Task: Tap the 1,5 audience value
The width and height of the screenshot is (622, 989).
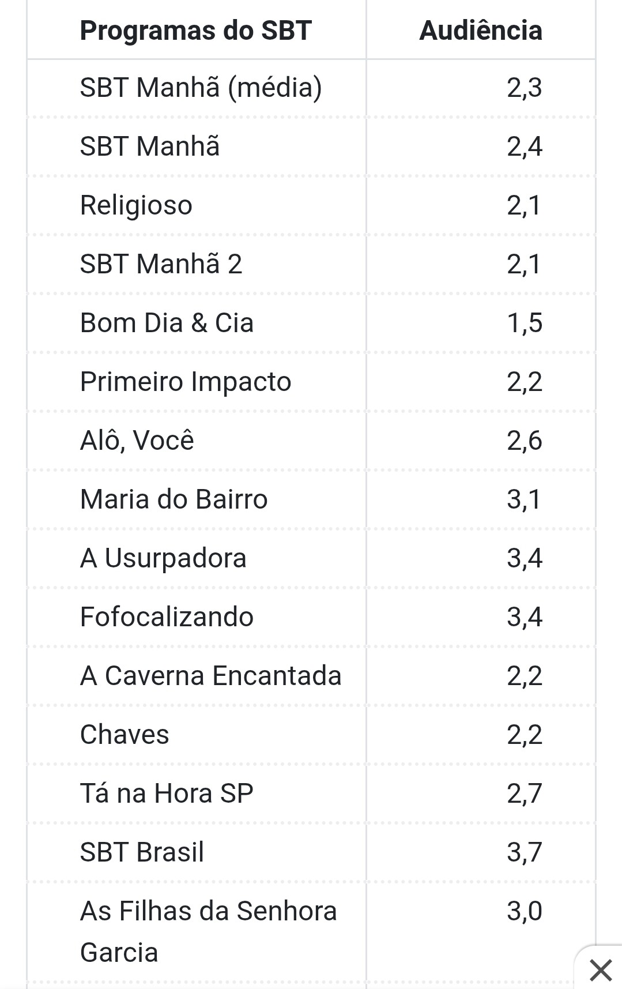Action: (525, 324)
